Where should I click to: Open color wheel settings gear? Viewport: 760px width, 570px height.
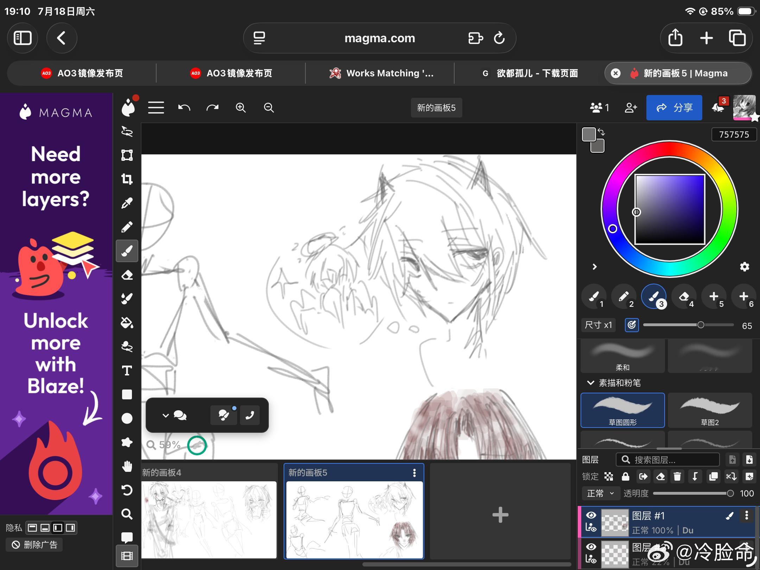click(x=745, y=267)
